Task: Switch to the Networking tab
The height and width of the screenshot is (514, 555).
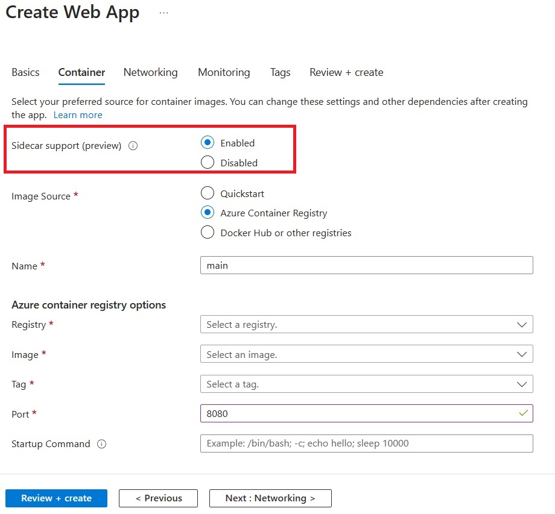Action: pyautogui.click(x=150, y=72)
